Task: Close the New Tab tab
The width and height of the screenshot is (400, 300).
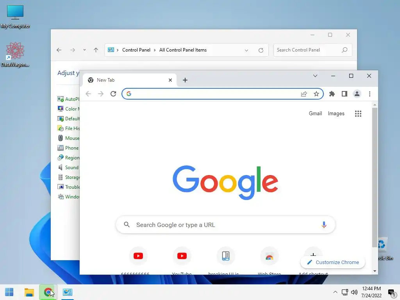Action: click(170, 80)
